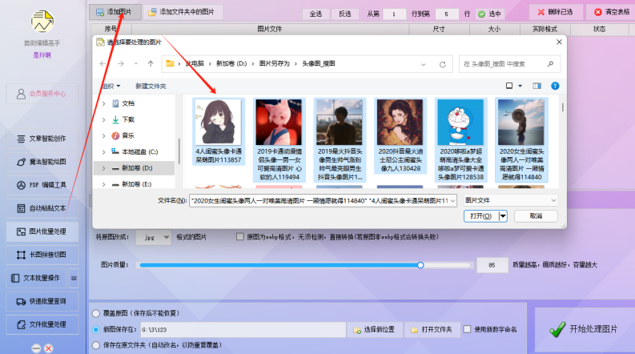Open 长图拼接切图 in the sidebar

click(x=42, y=255)
